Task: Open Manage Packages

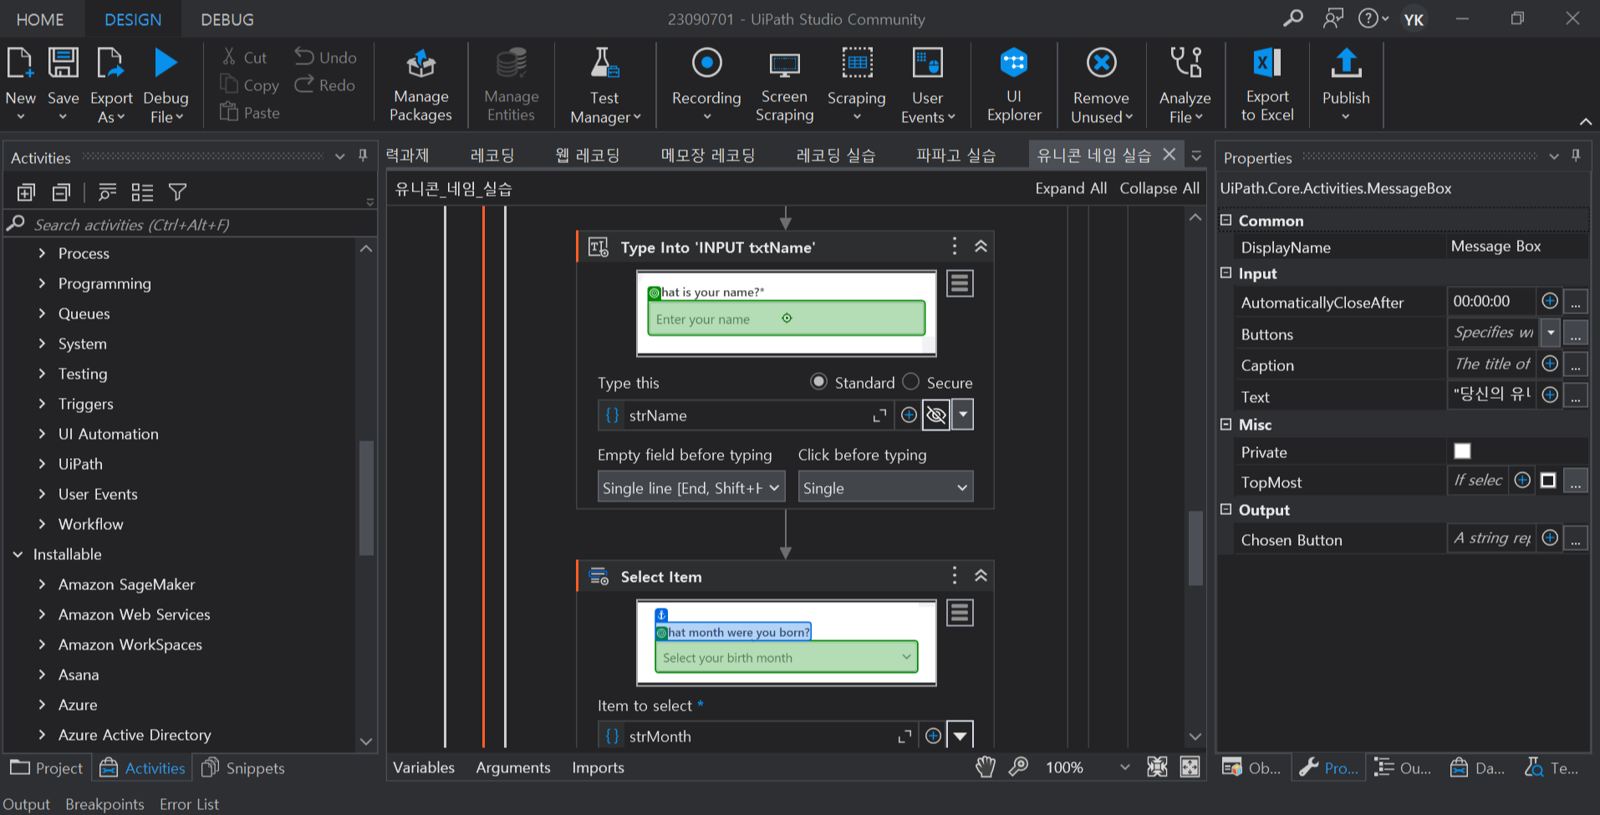Action: [x=420, y=85]
